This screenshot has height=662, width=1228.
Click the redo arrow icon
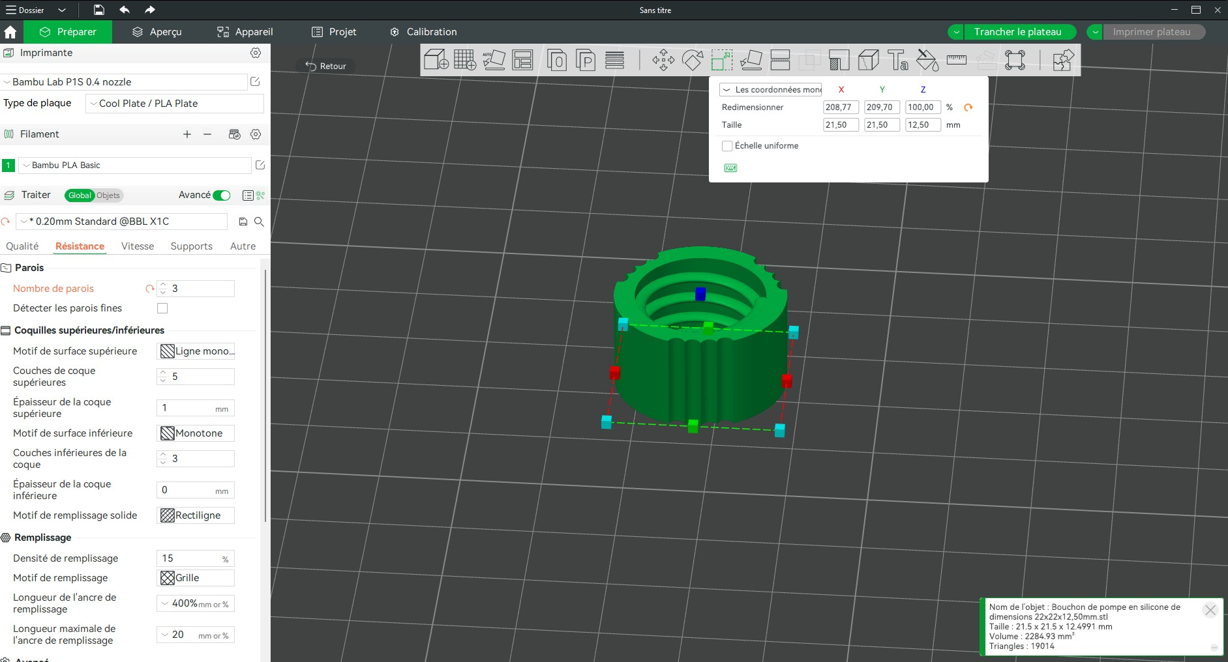click(150, 10)
